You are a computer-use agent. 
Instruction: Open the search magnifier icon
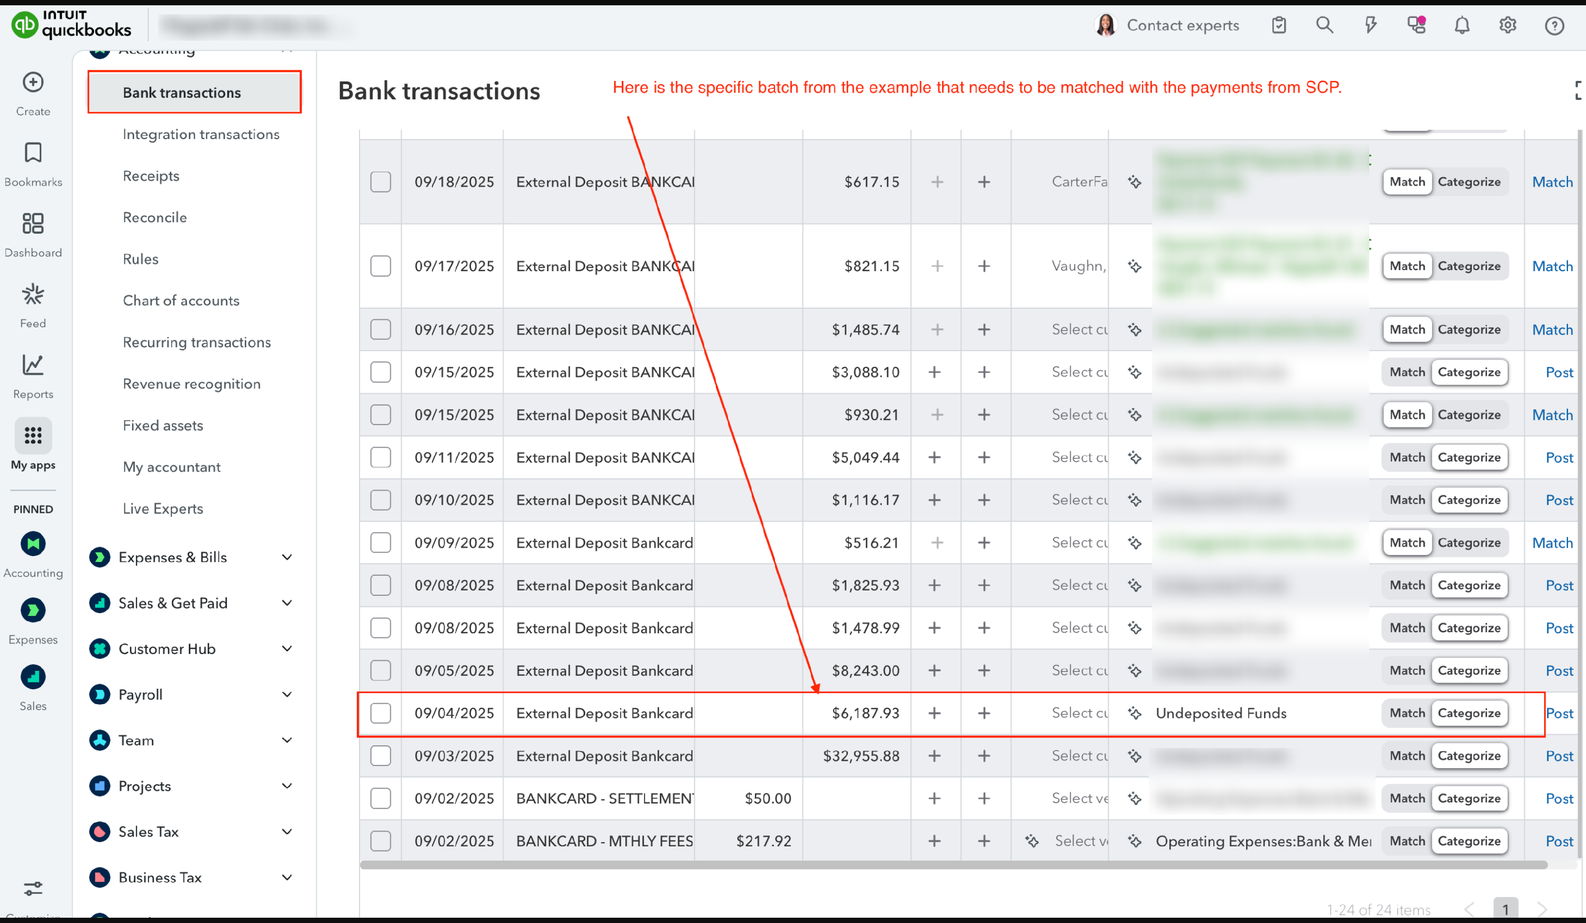[1324, 25]
